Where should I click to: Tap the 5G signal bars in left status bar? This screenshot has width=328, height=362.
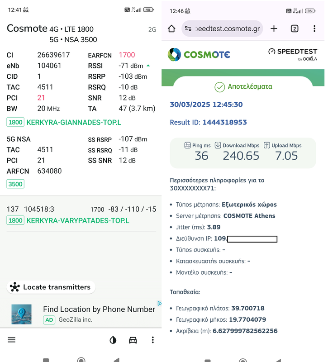tap(136, 10)
